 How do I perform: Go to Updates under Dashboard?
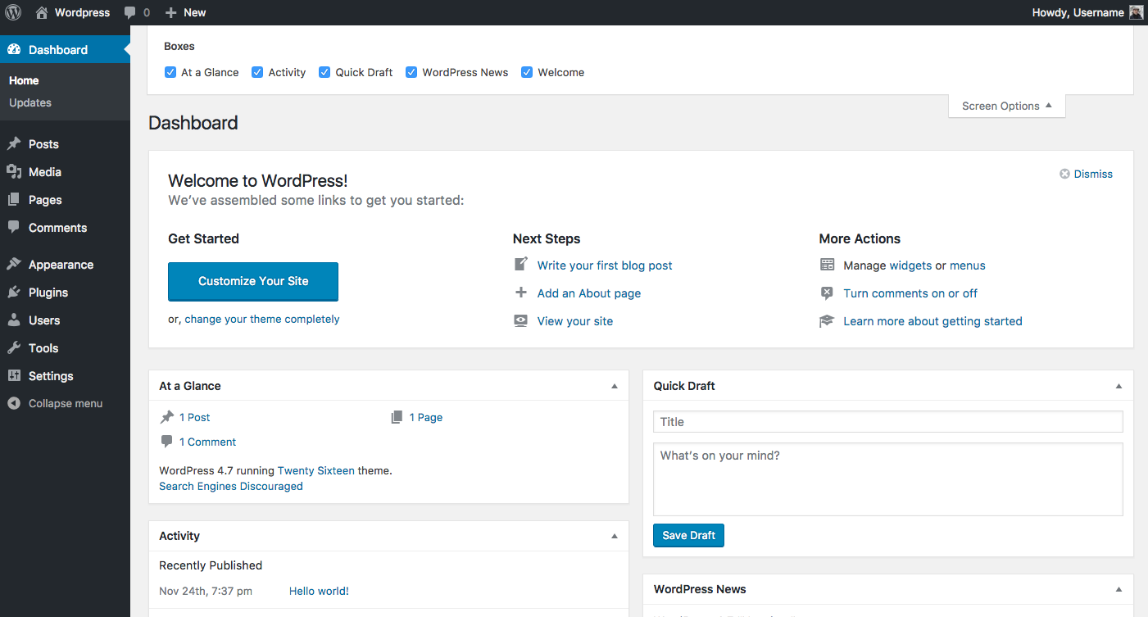(x=30, y=102)
